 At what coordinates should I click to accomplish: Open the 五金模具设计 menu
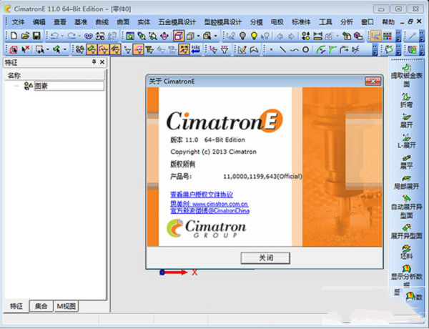click(x=177, y=22)
